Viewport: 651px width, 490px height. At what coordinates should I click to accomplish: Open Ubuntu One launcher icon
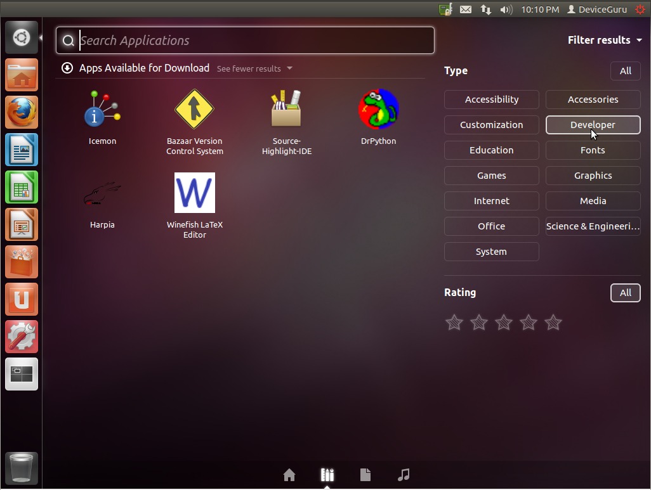(x=22, y=299)
